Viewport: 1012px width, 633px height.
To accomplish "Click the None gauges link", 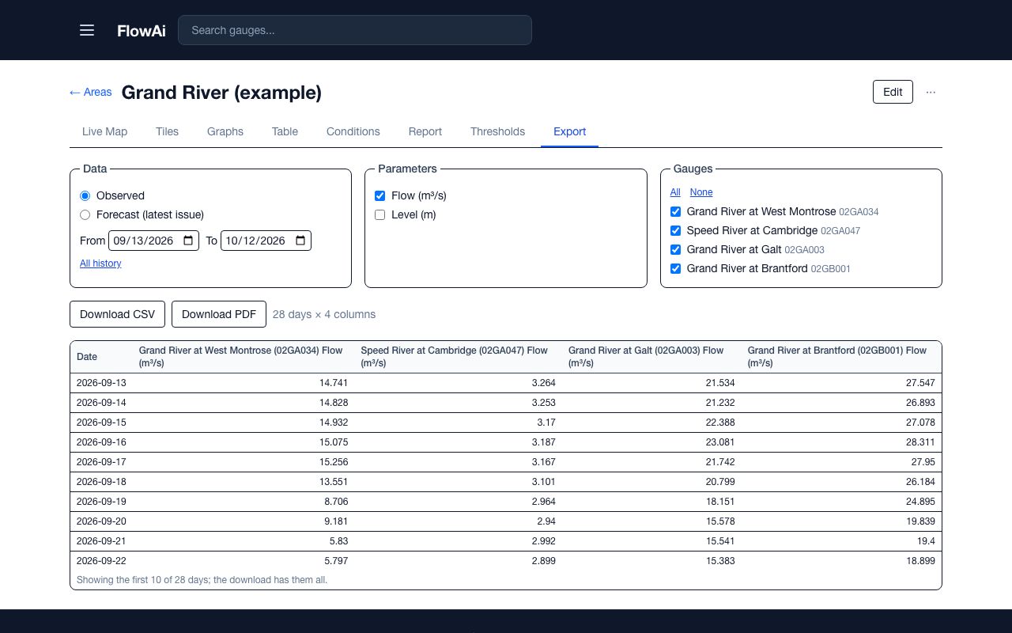I will point(701,192).
